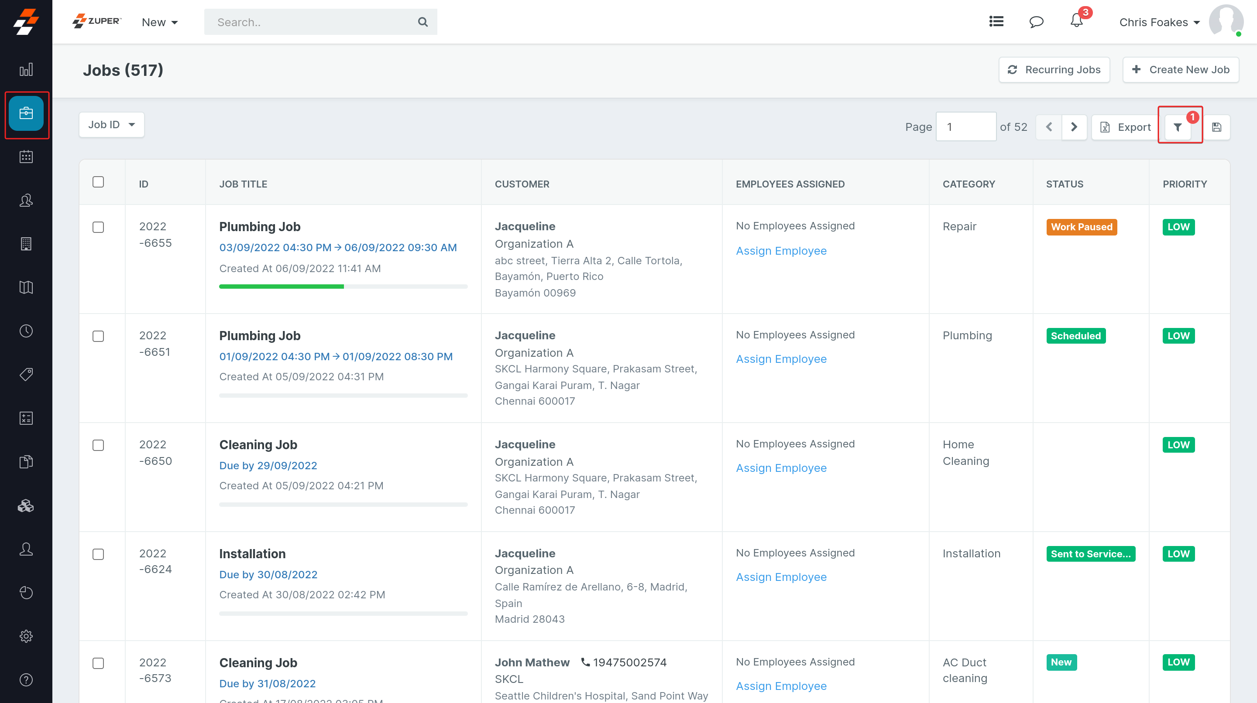
Task: Click Assign Employee for job 2022-6651
Action: (781, 359)
